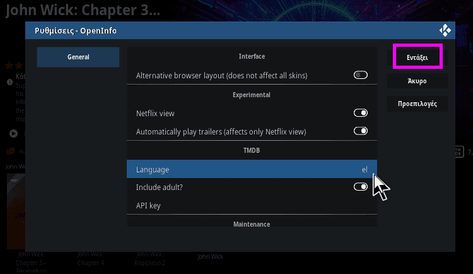
Task: Click the Include adult? label
Action: pyautogui.click(x=160, y=188)
